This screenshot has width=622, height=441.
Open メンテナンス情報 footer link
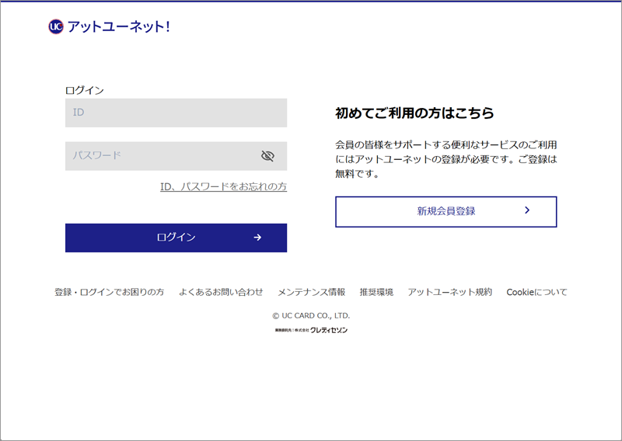312,292
